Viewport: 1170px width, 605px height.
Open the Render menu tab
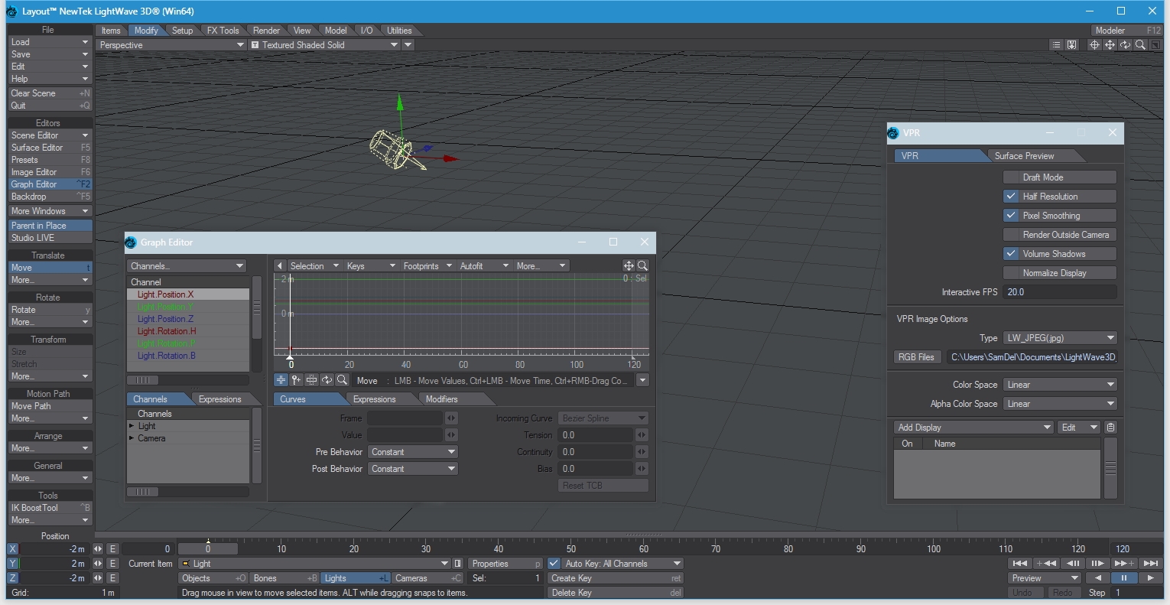point(266,31)
